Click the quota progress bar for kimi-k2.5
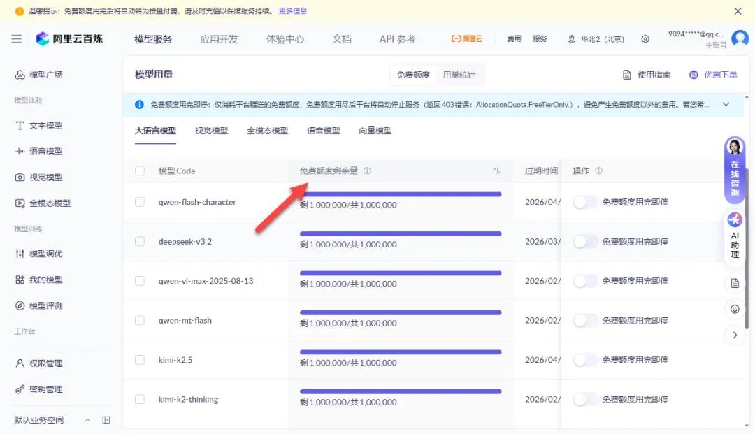This screenshot has height=434, width=755. point(400,352)
